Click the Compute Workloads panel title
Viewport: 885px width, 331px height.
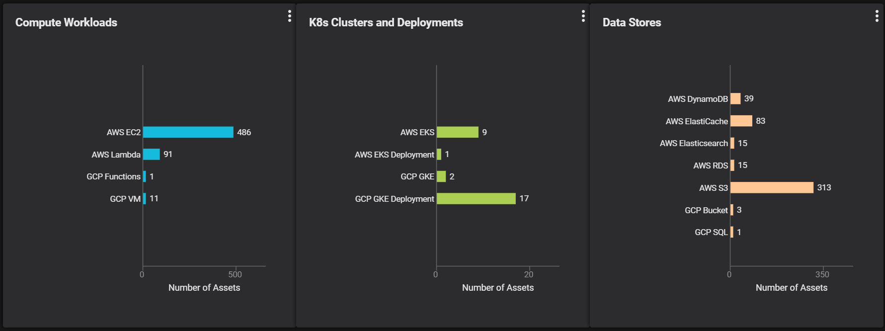coord(66,22)
